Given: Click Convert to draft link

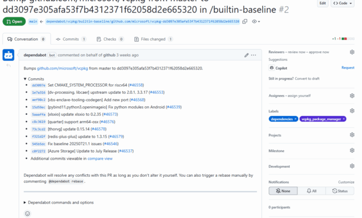Looking at the screenshot, I should pyautogui.click(x=307, y=79).
